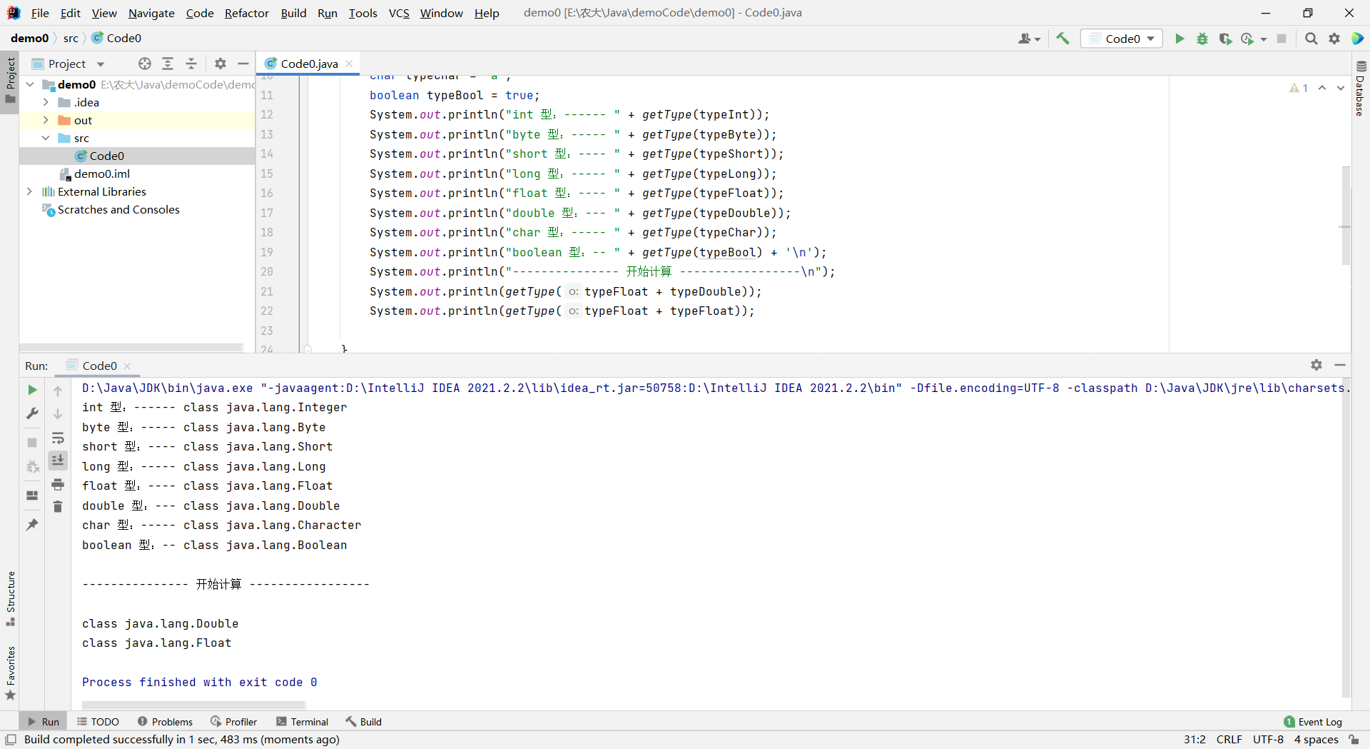Viewport: 1370px width, 749px height.
Task: Expand External Libraries node
Action: click(x=29, y=191)
